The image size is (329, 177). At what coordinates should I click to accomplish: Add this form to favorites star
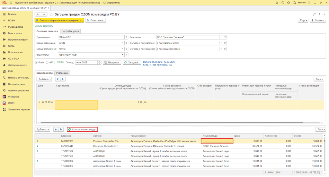coord(51,14)
